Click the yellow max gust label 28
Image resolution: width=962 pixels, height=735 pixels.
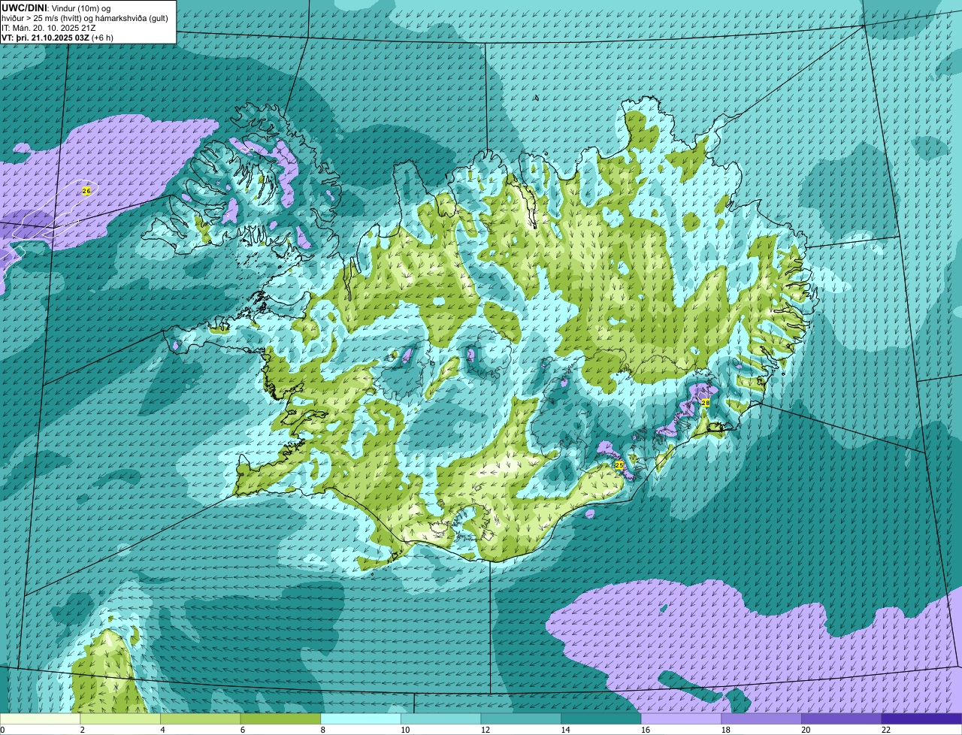705,403
